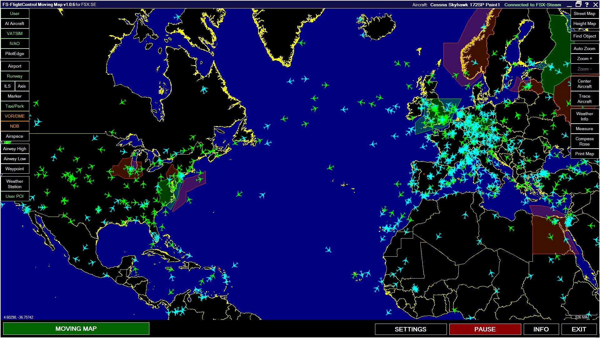Click the Center Aircraft button

point(584,85)
